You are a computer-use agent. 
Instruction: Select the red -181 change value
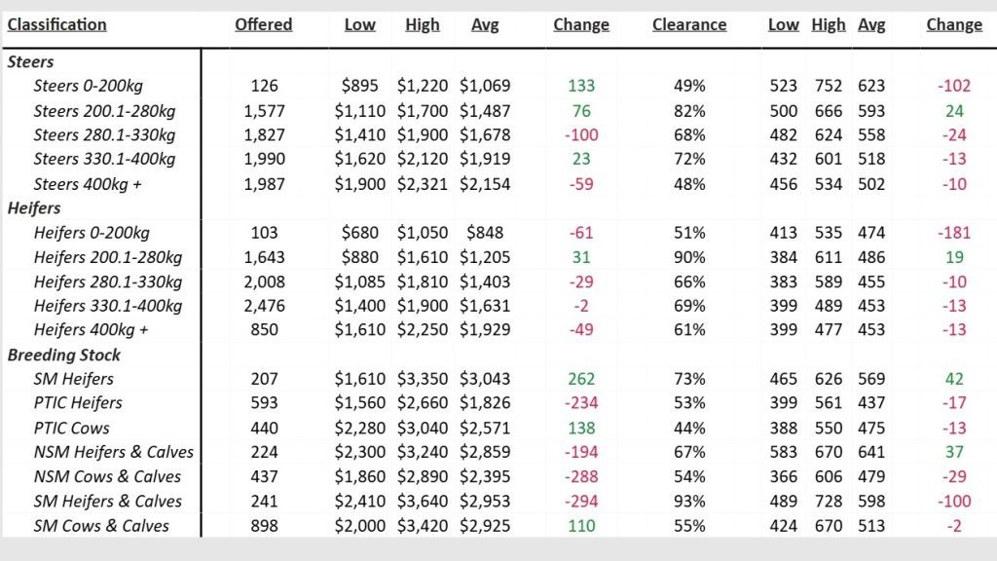954,233
